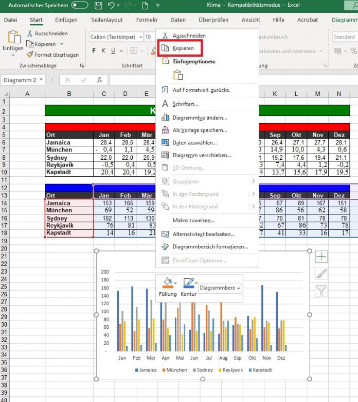Open the undo history dropdown arrow

pos(118,5)
